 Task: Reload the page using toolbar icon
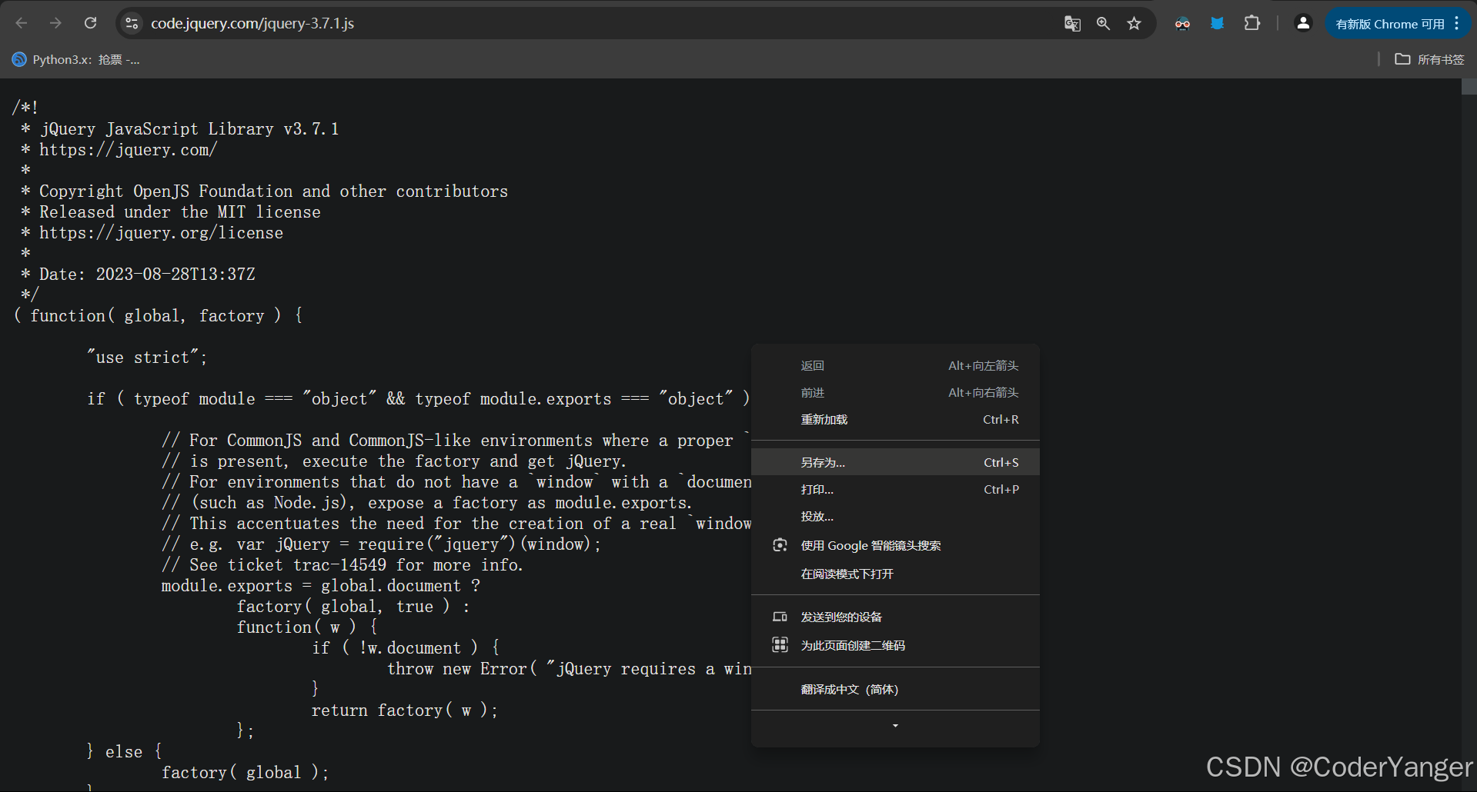(90, 23)
